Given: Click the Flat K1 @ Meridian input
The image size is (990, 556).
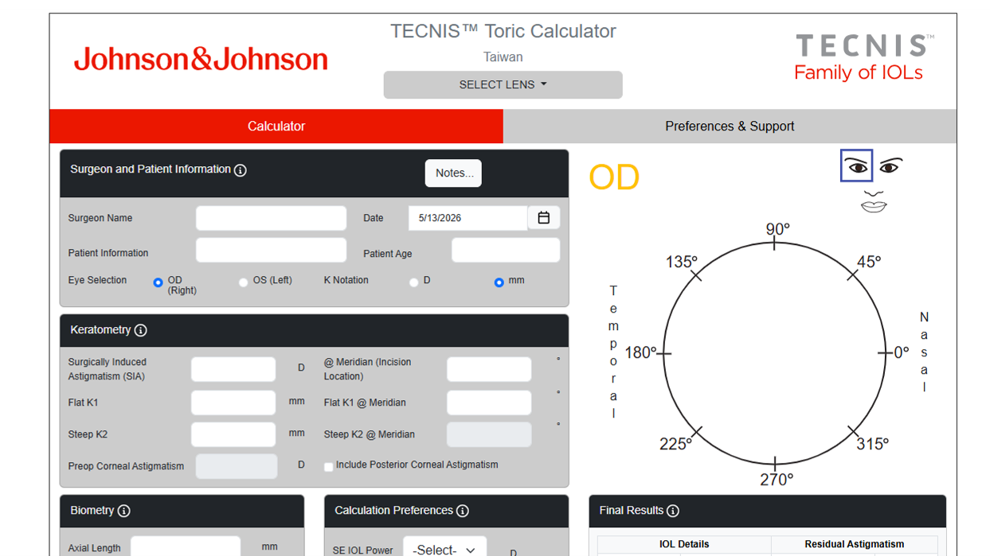Looking at the screenshot, I should point(489,402).
